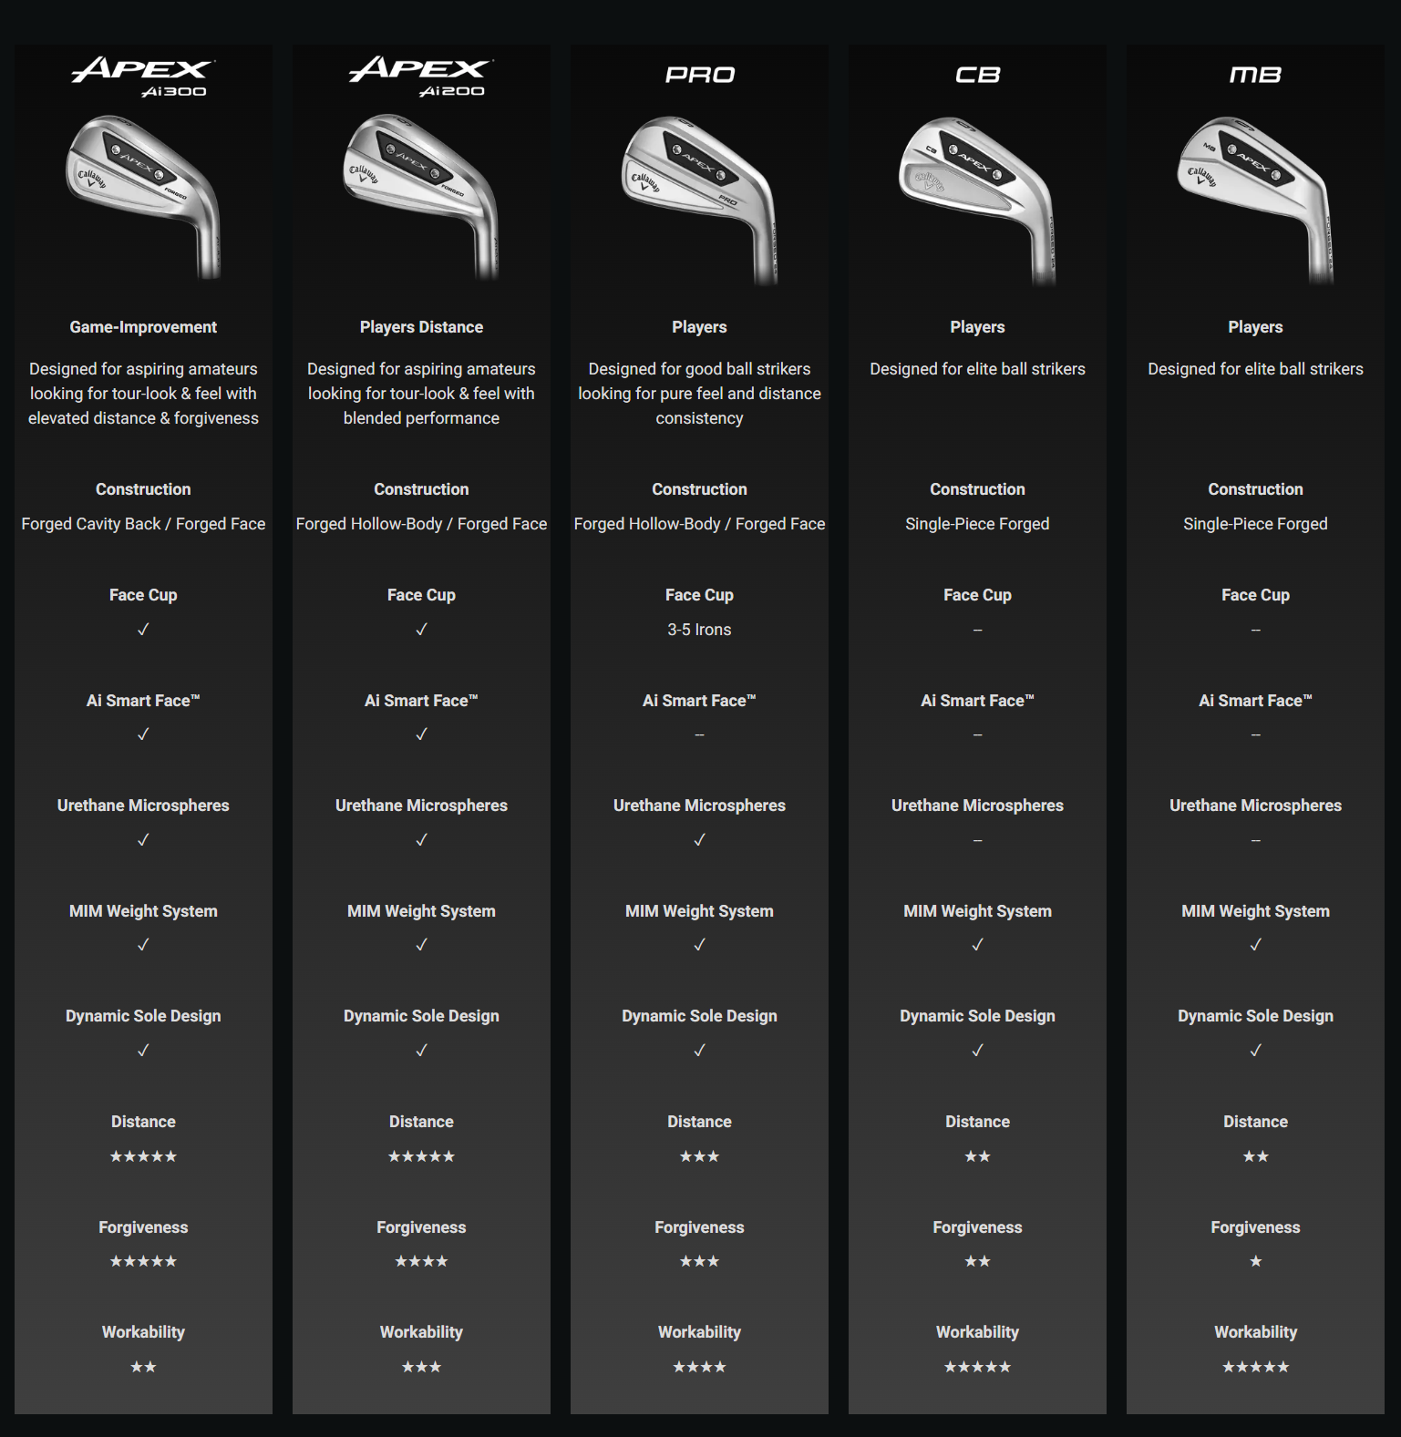The height and width of the screenshot is (1437, 1401).
Task: Click PRO description about distance consistency
Action: coord(699,394)
